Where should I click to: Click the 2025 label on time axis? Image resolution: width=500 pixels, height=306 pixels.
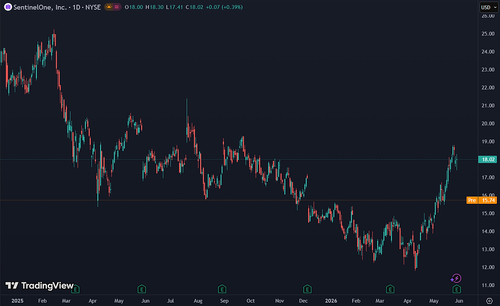(17, 301)
